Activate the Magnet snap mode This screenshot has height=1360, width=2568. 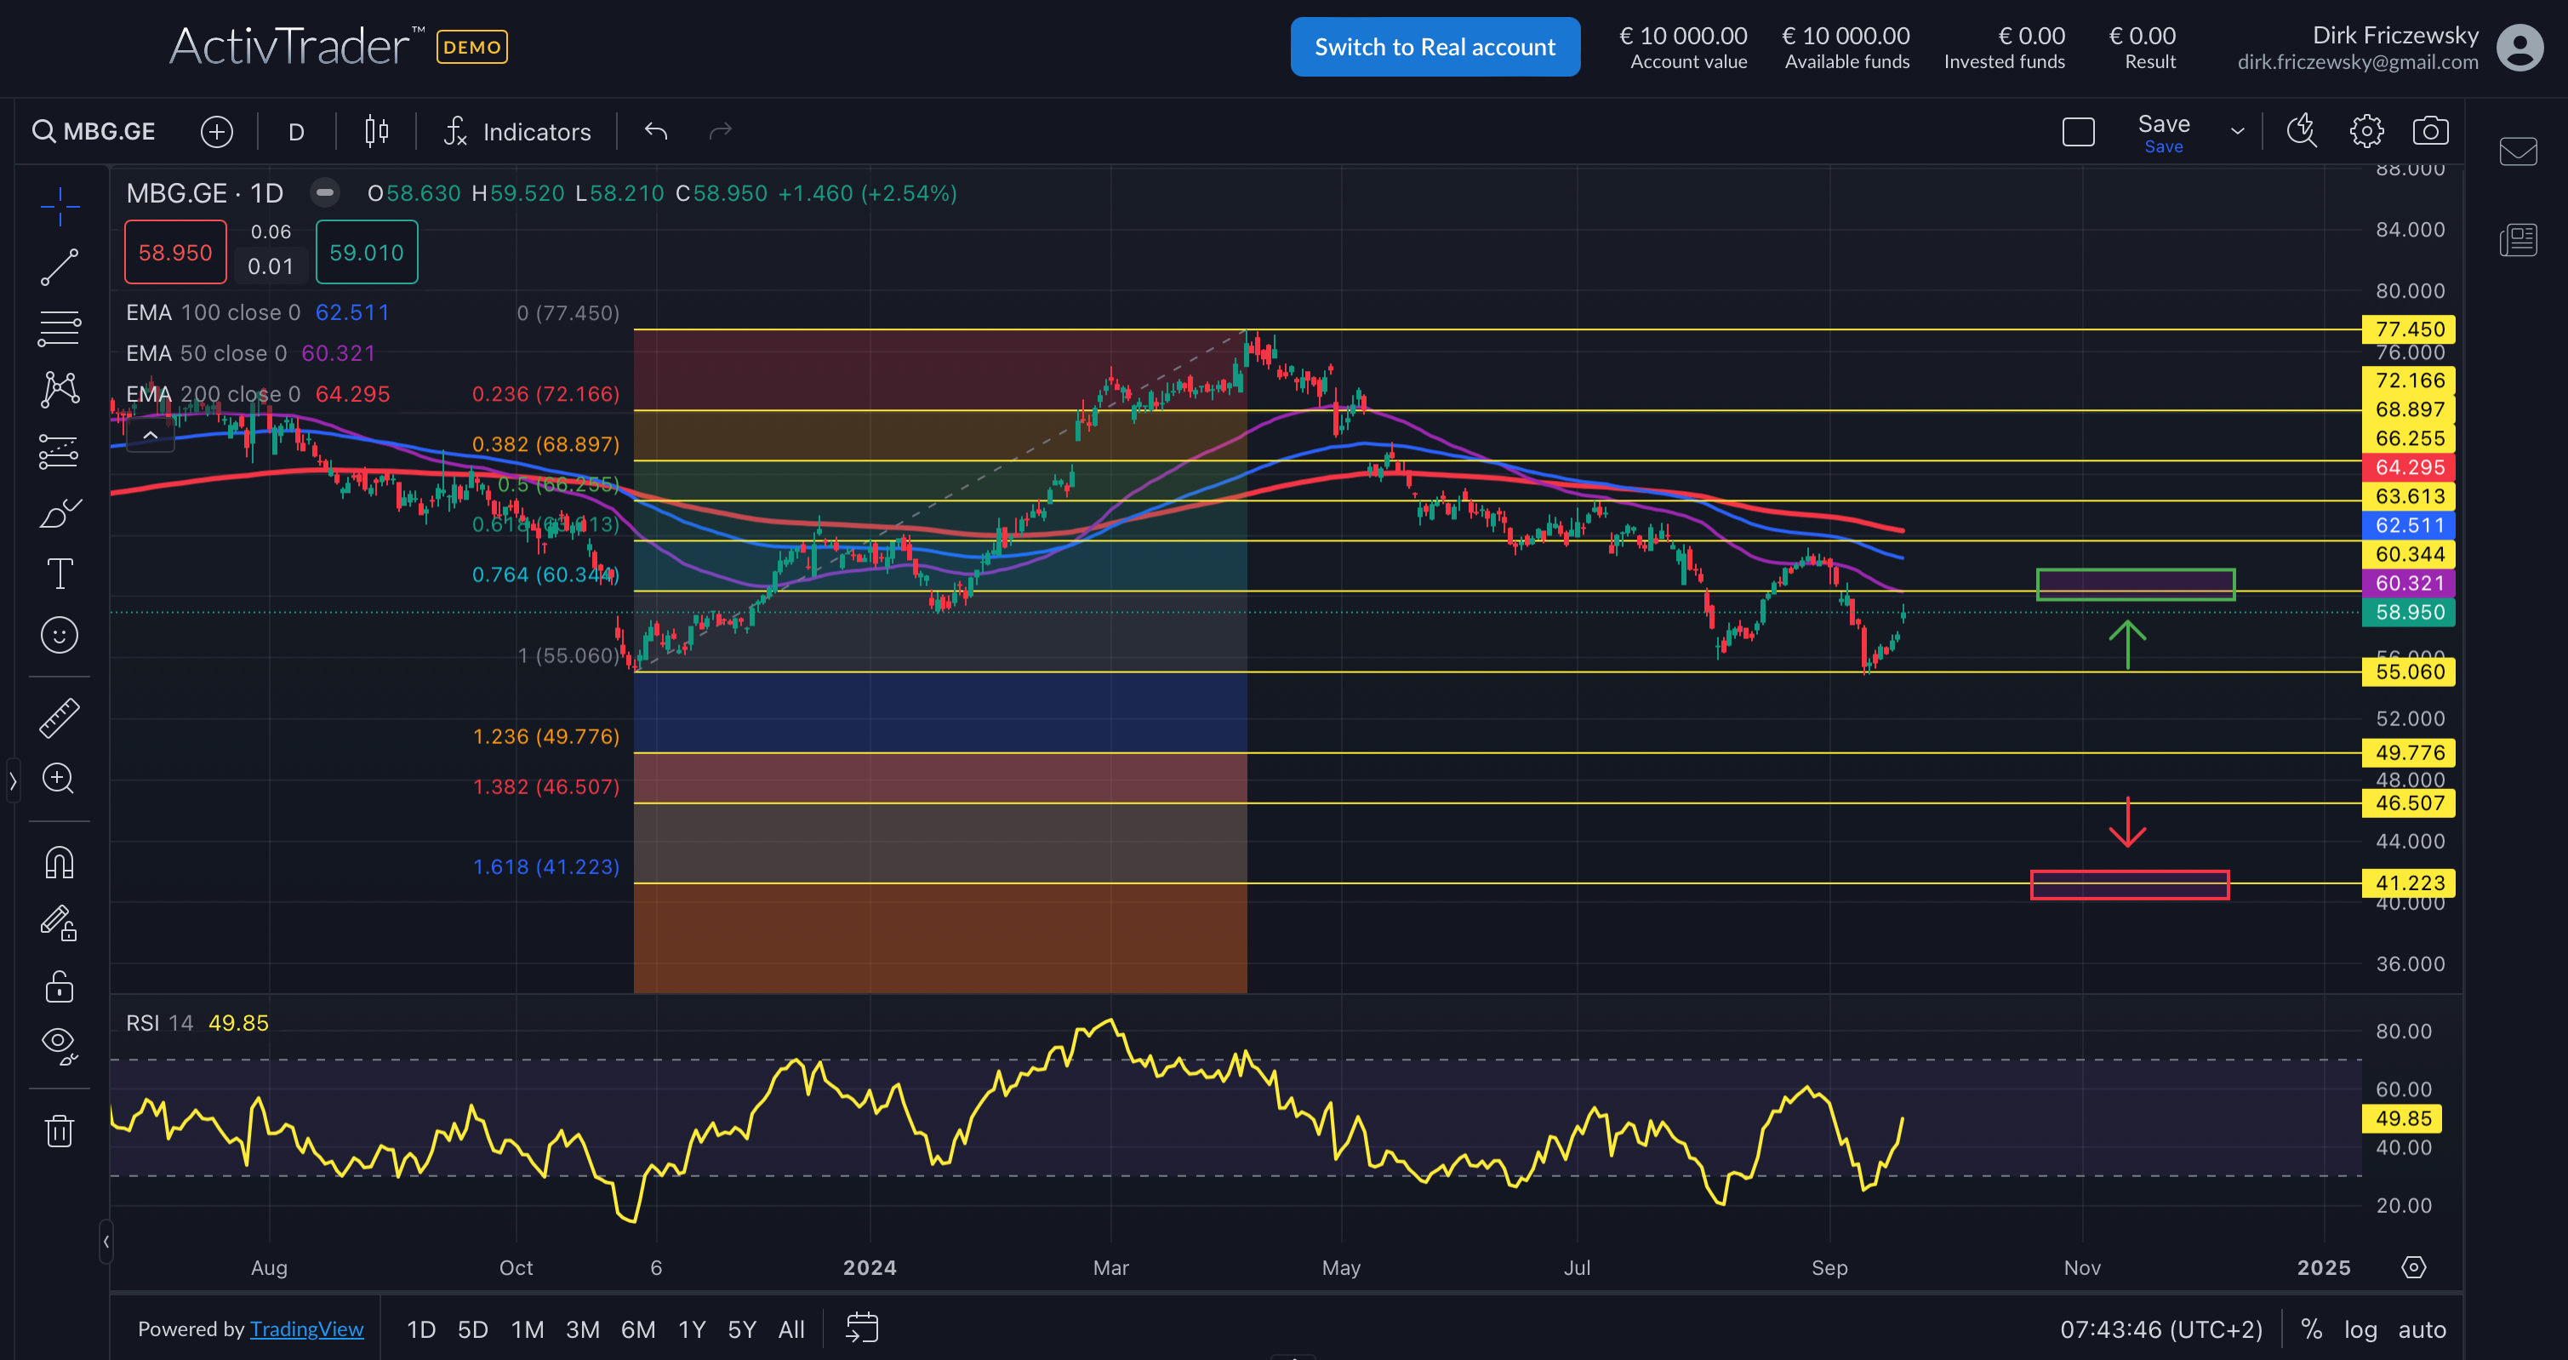pyautogui.click(x=59, y=862)
